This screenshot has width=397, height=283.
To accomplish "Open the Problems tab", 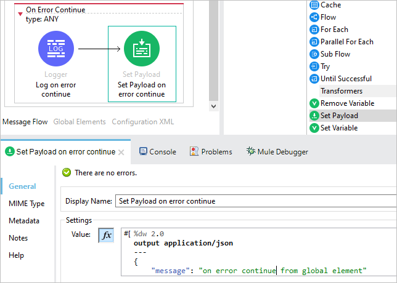I will click(211, 152).
